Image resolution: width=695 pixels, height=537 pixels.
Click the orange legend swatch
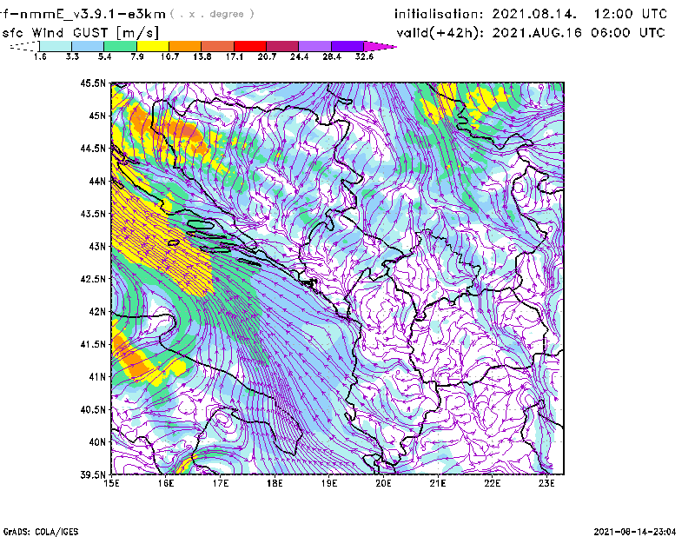coord(185,46)
